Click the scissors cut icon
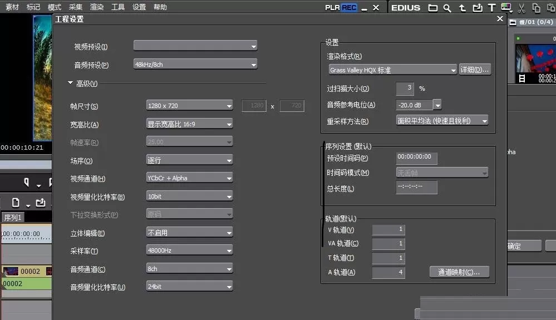This screenshot has width=556, height=320. [x=521, y=8]
